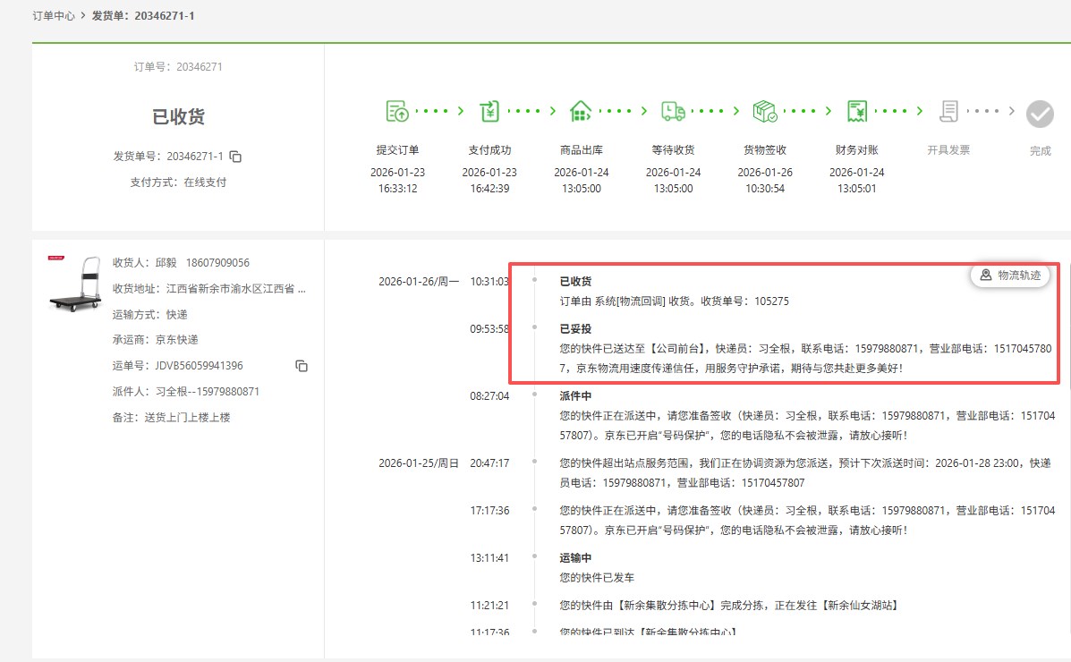
Task: Open the 物流轨迹 logistics track button
Action: (x=1010, y=276)
